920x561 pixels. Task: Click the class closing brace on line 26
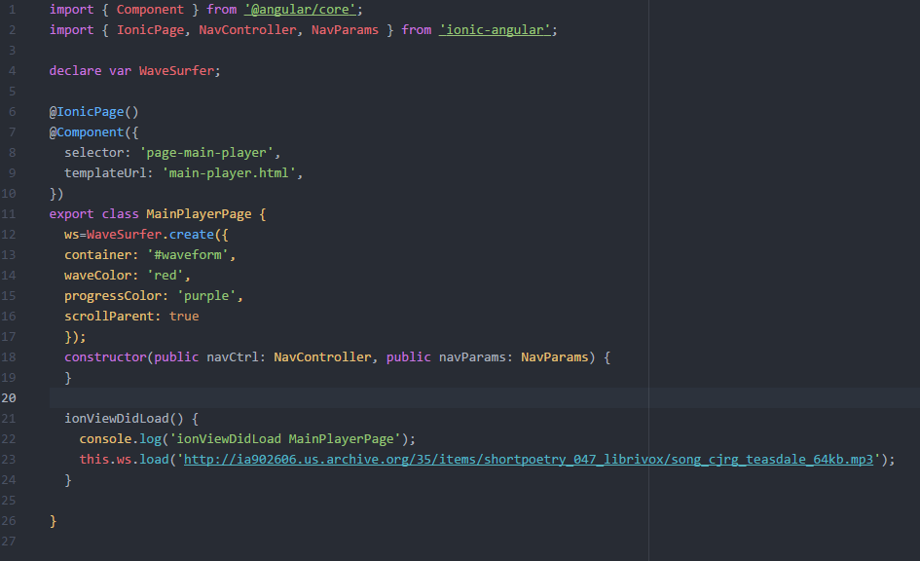pos(54,521)
